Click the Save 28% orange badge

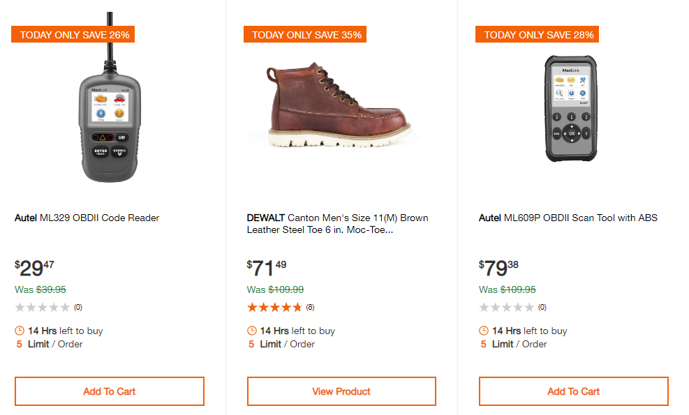tap(537, 34)
